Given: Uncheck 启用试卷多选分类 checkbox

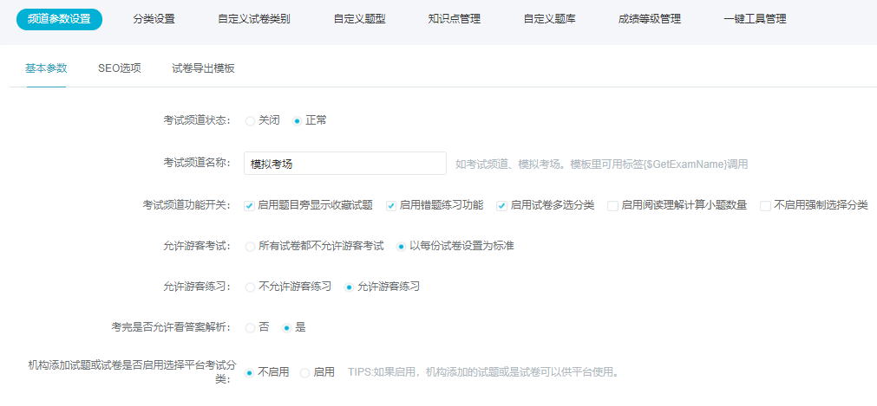Looking at the screenshot, I should tap(501, 206).
